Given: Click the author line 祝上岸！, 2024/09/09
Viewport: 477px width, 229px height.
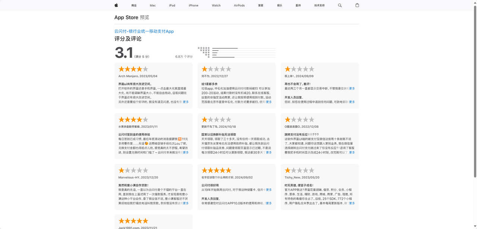Looking at the screenshot, I should click(299, 76).
